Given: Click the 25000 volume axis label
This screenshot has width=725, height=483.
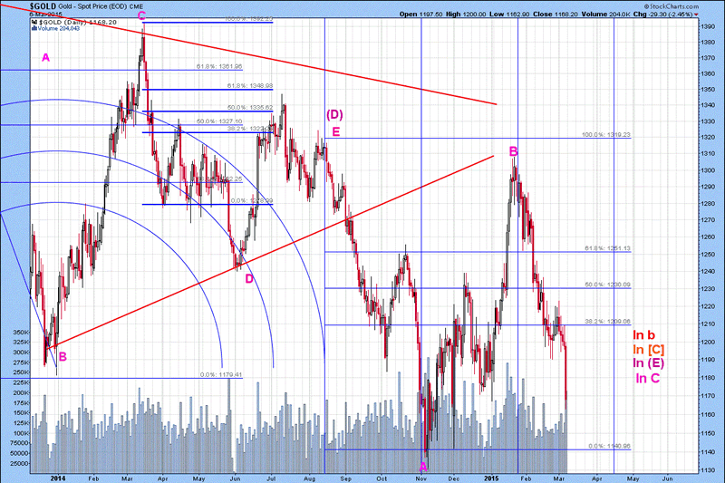Looking at the screenshot, I should pyautogui.click(x=19, y=464).
